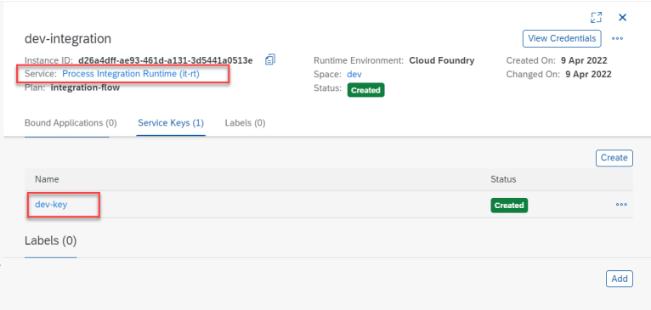The image size is (651, 310).
Task: Expand the panel to full screen
Action: click(597, 18)
